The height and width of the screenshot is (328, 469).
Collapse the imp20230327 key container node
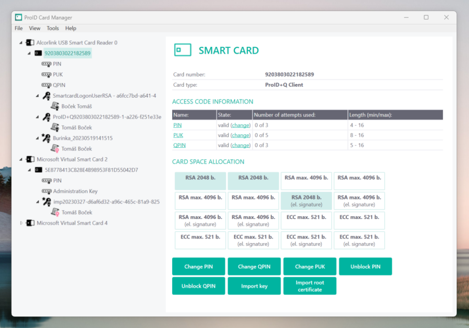tap(38, 202)
